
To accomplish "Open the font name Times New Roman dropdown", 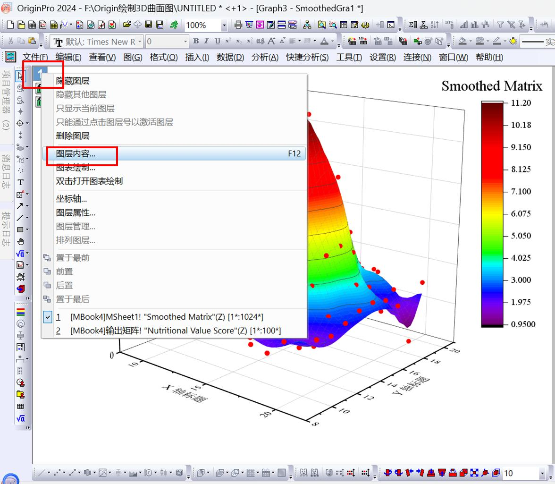I will [x=140, y=42].
